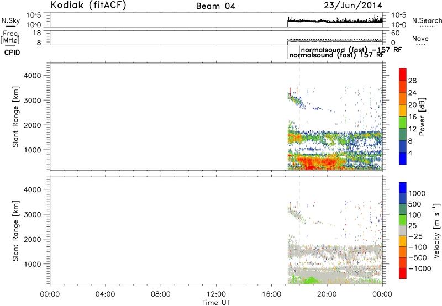Click the Velocity [m s-1] colorbar title
442x306 pixels.
pyautogui.click(x=436, y=231)
